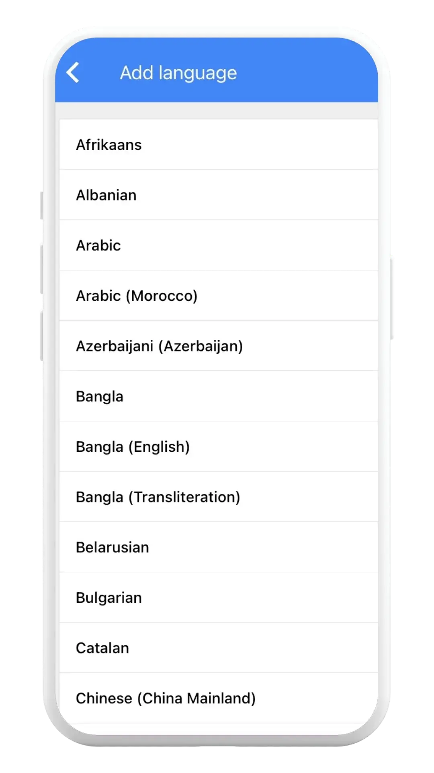Screen dimensions: 434x773
Task: Click the gray strip beneath the blue header
Action: [217, 110]
